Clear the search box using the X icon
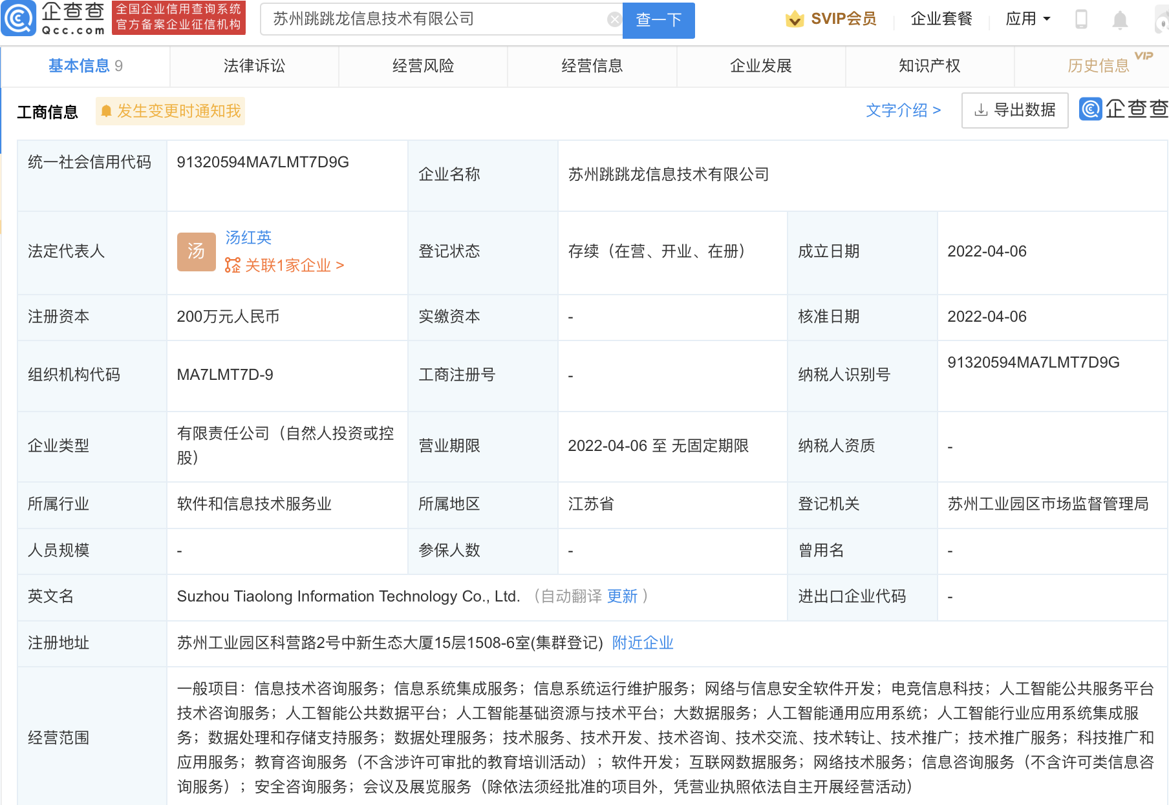This screenshot has width=1169, height=805. coord(614,19)
